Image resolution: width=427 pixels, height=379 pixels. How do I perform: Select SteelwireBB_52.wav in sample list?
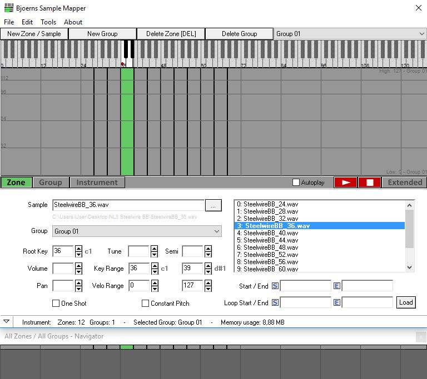pyautogui.click(x=319, y=255)
